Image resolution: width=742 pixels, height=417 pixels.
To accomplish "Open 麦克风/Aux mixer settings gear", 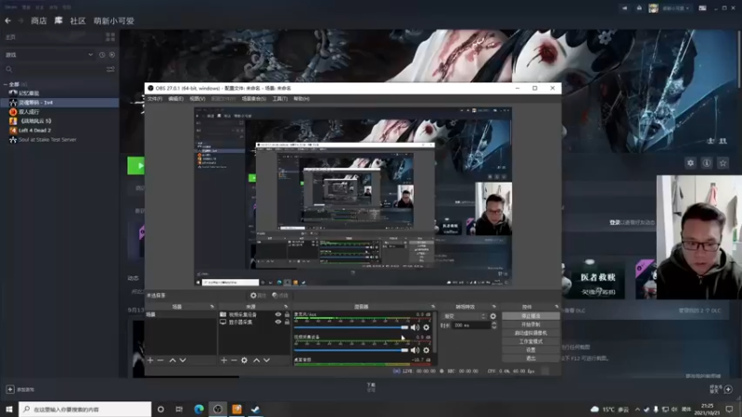I will pos(427,327).
